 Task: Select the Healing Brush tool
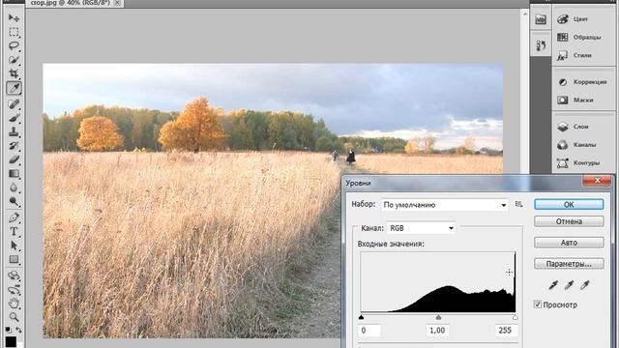[14, 103]
